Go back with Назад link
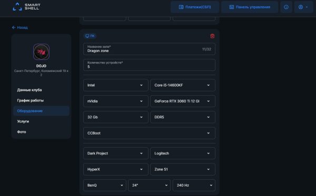Viewport: 316px width, 196px height. tap(20, 27)
